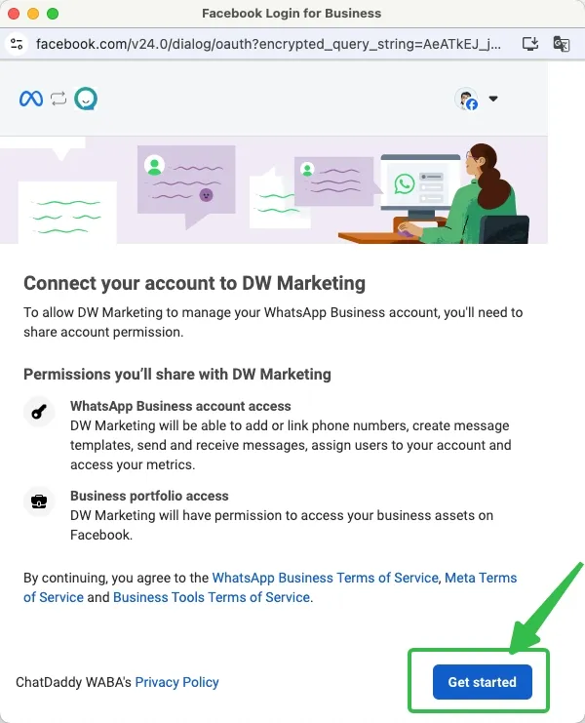The height and width of the screenshot is (723, 585).
Task: Open ChatDaddy WABA's Privacy Policy link
Action: (176, 682)
